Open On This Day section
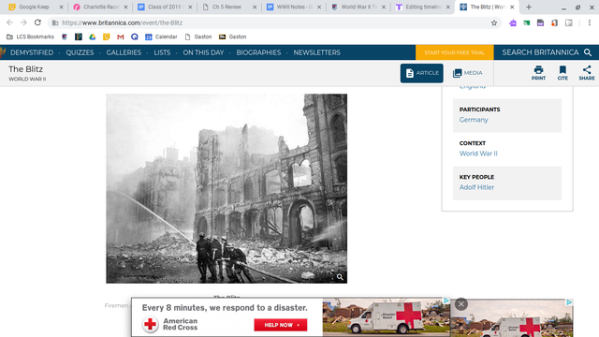Image resolution: width=599 pixels, height=337 pixels. [203, 52]
